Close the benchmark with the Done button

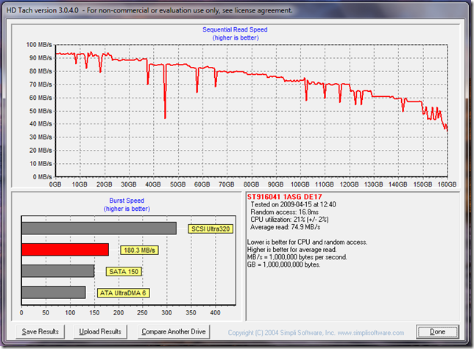(x=436, y=331)
